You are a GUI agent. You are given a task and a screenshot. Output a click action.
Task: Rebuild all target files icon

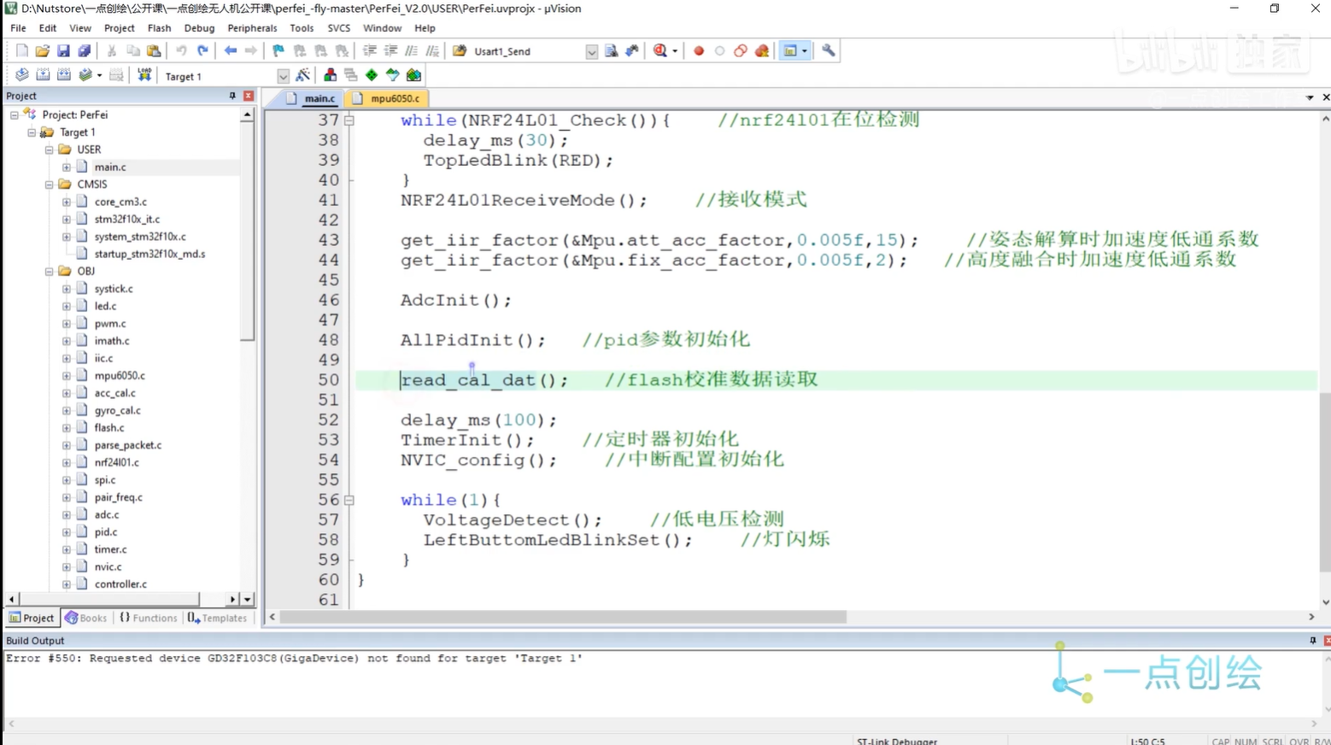[x=64, y=75]
